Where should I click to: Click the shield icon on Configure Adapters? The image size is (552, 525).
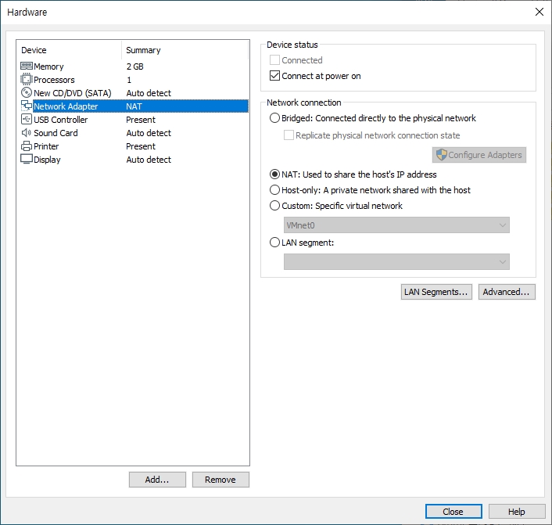[442, 155]
